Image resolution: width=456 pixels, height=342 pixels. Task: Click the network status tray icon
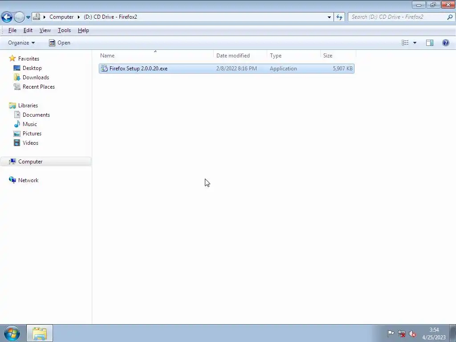point(402,334)
